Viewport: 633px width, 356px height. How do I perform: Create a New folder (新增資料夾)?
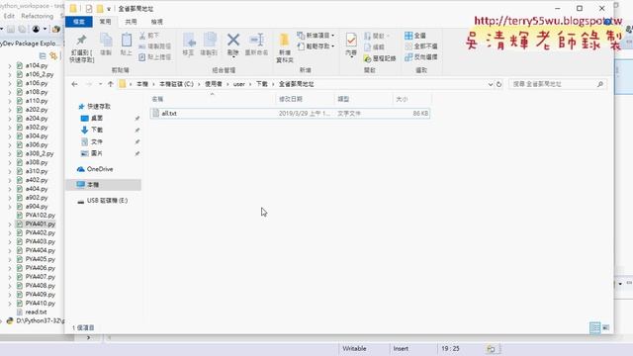(284, 48)
